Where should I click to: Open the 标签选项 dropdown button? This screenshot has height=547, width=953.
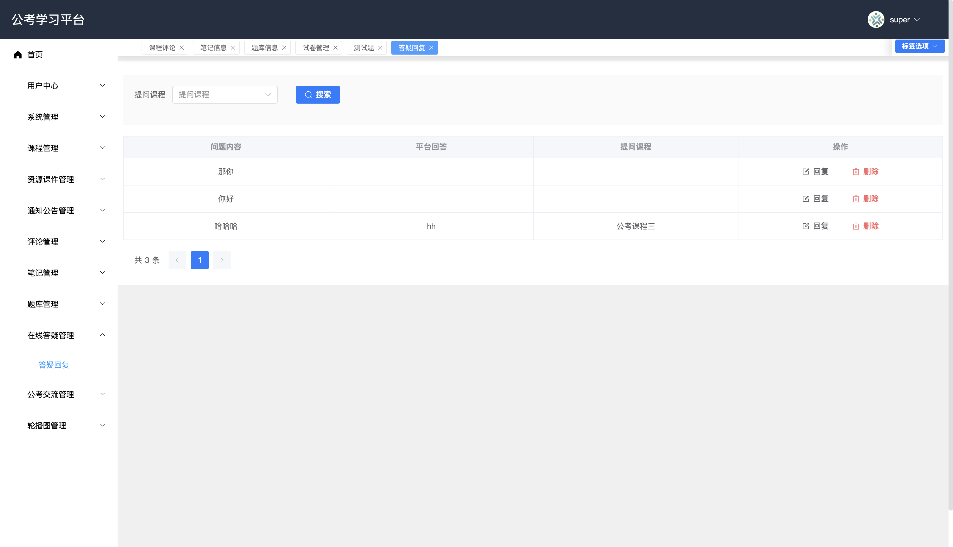click(x=919, y=46)
